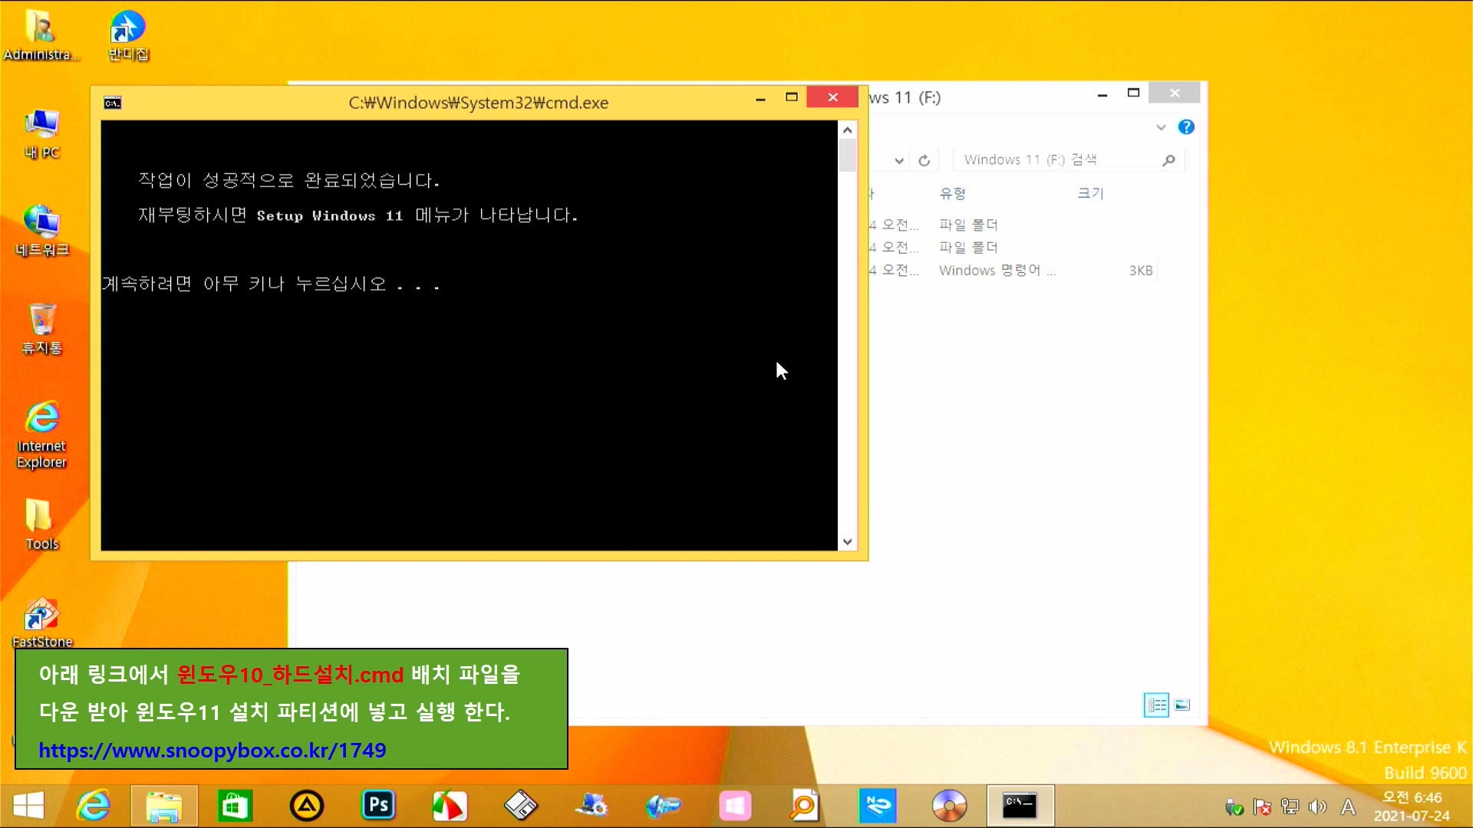Screen dimensions: 1473x828
Task: Open the Windows Store taskbar icon
Action: [x=235, y=806]
